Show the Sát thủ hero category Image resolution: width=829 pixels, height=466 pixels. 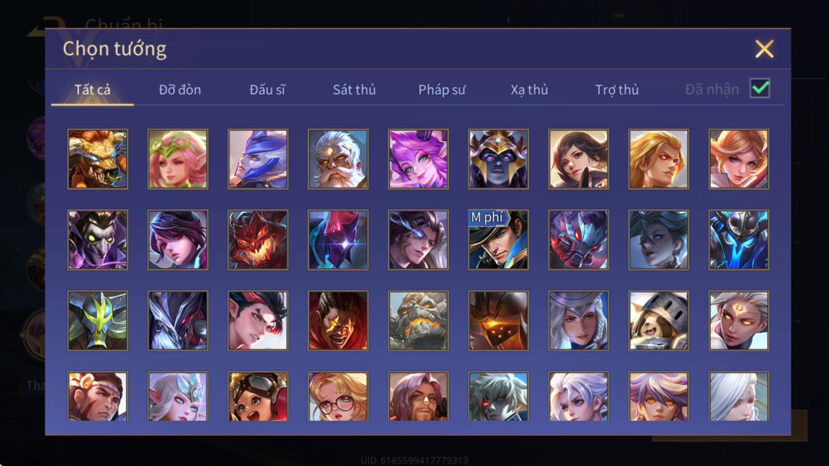[354, 90]
